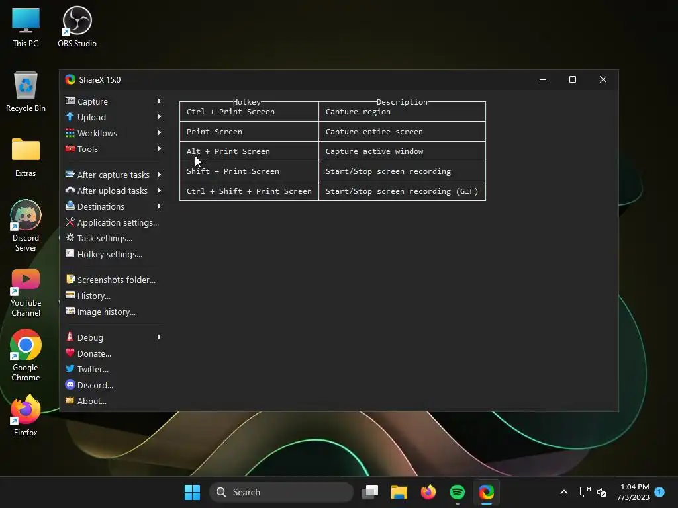Open Spotify from the taskbar
The height and width of the screenshot is (508, 678).
[458, 492]
